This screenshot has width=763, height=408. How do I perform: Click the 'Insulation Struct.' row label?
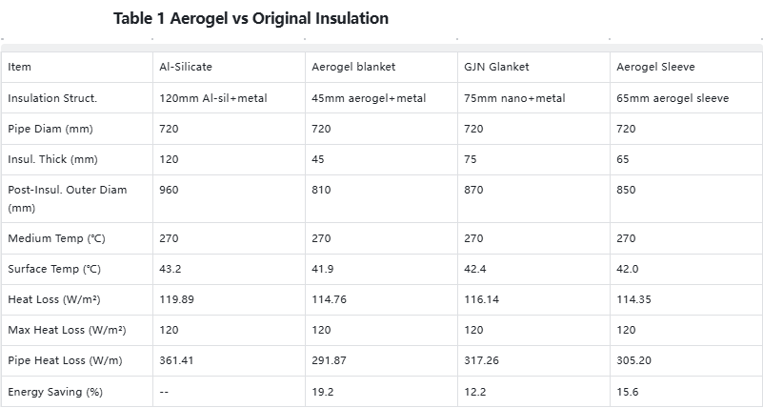click(x=52, y=98)
